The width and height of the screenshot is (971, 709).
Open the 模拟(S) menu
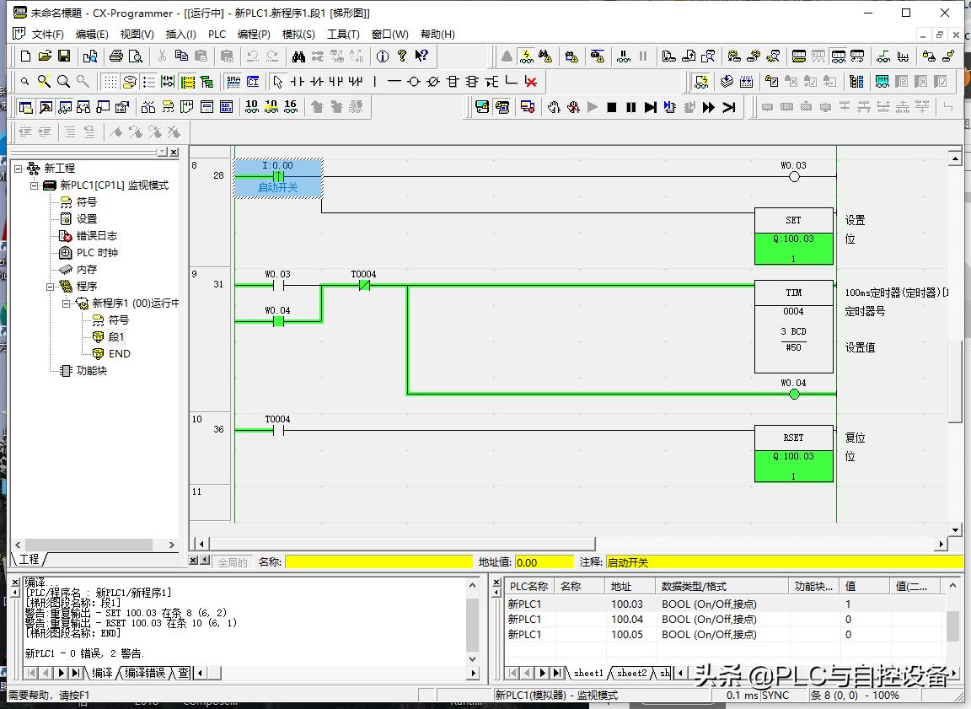298,34
